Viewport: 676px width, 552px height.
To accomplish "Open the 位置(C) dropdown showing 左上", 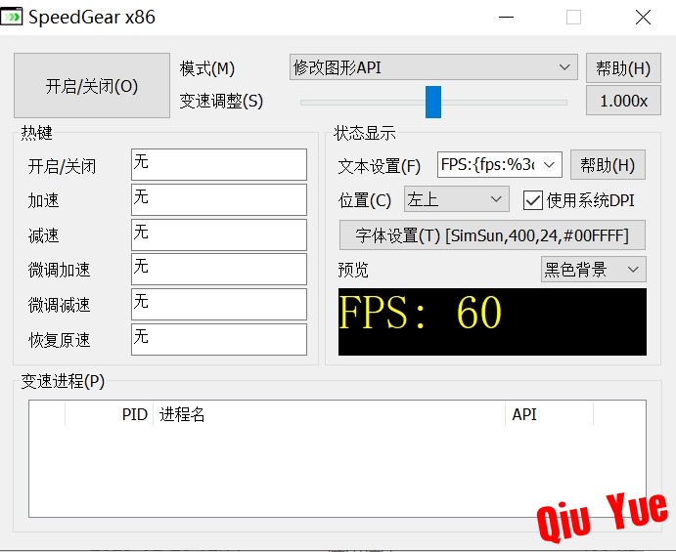I will tap(457, 199).
